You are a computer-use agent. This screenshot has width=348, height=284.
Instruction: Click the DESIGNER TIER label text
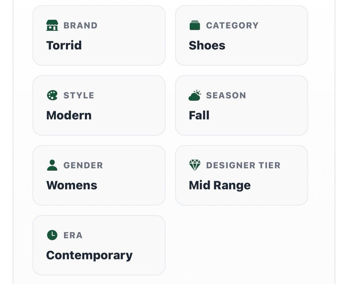[x=243, y=165]
